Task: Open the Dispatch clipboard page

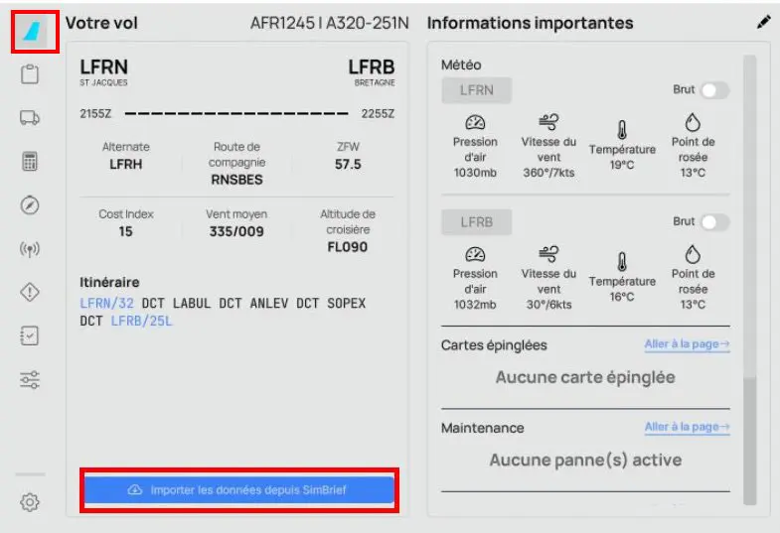Action: (30, 74)
